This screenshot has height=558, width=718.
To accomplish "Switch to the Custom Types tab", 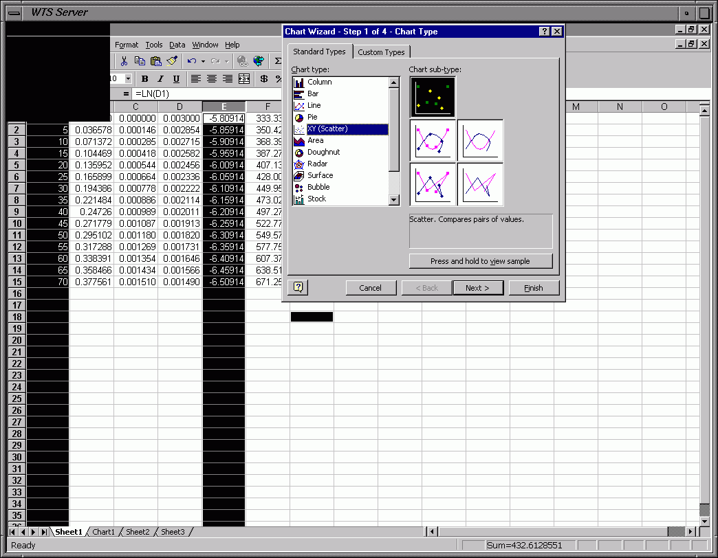I will pos(381,52).
